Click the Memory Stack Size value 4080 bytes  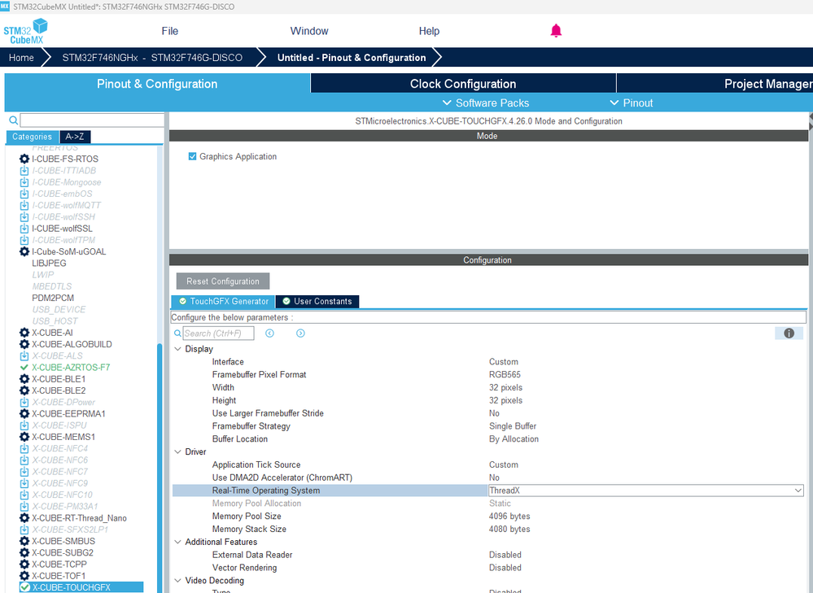(x=509, y=530)
